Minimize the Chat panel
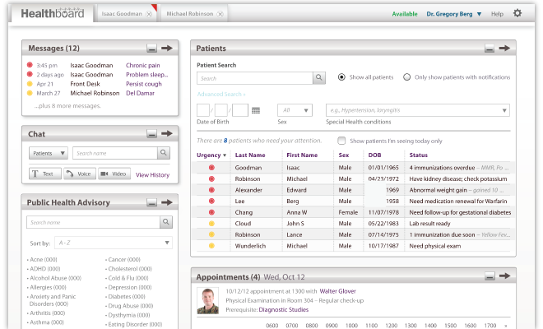Image resolution: width=543 pixels, height=329 pixels. [152, 133]
